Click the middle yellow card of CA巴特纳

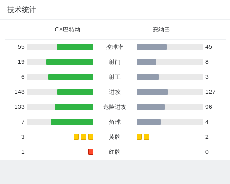pyautogui.click(x=83, y=137)
